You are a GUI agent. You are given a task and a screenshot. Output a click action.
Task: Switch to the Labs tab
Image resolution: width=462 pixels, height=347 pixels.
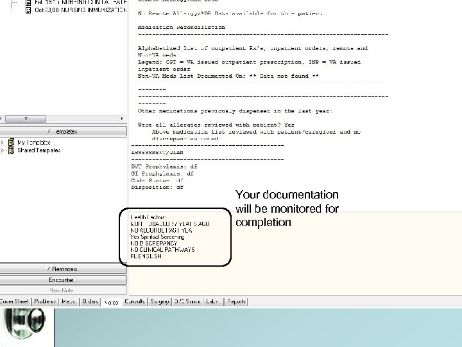213,301
